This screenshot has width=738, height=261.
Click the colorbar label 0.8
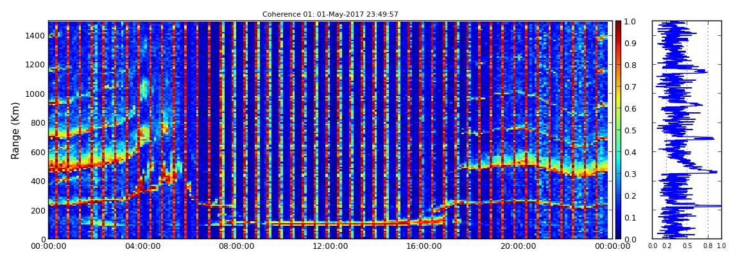coord(630,65)
